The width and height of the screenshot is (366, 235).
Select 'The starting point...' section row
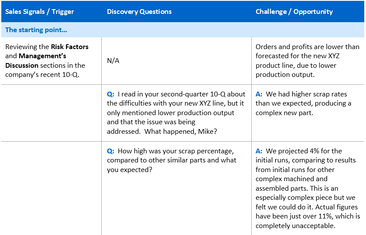[x=183, y=30]
